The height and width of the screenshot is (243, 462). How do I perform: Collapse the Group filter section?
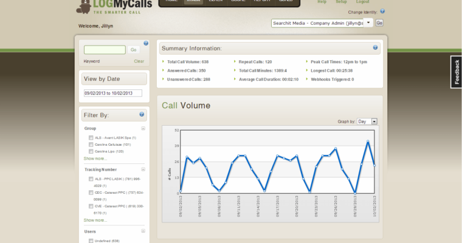(143, 128)
